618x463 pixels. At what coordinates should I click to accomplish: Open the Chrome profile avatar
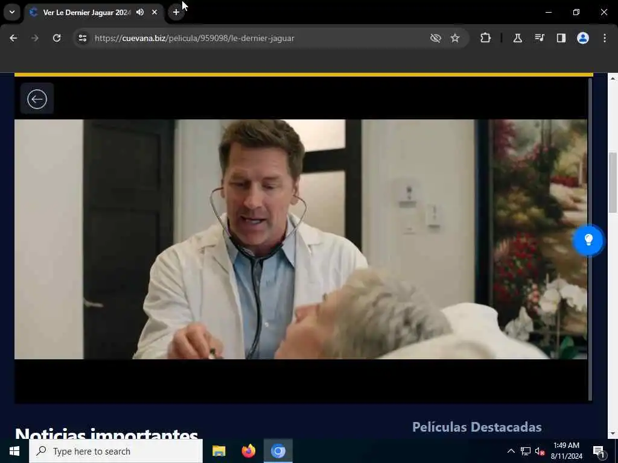click(583, 38)
